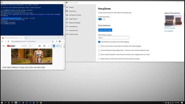Open taskbar search magnifier

click(5, 103)
